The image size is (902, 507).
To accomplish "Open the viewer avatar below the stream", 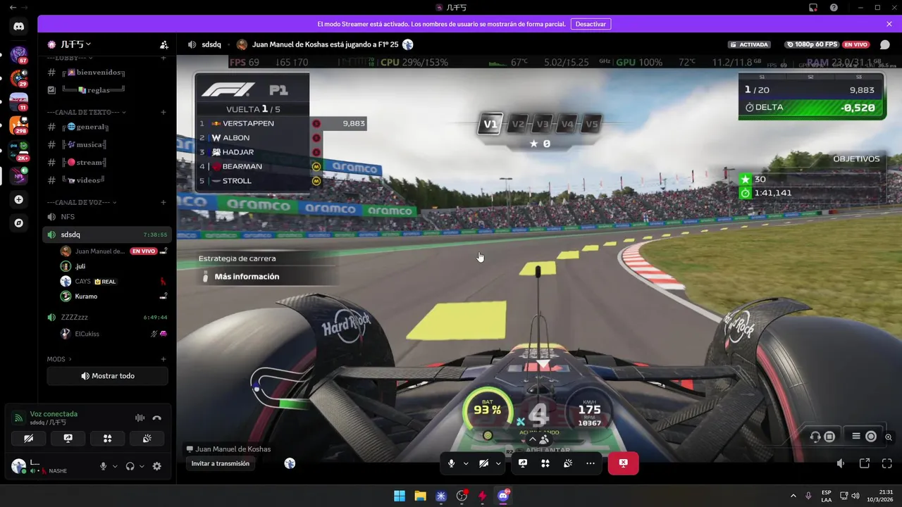I will click(x=290, y=463).
